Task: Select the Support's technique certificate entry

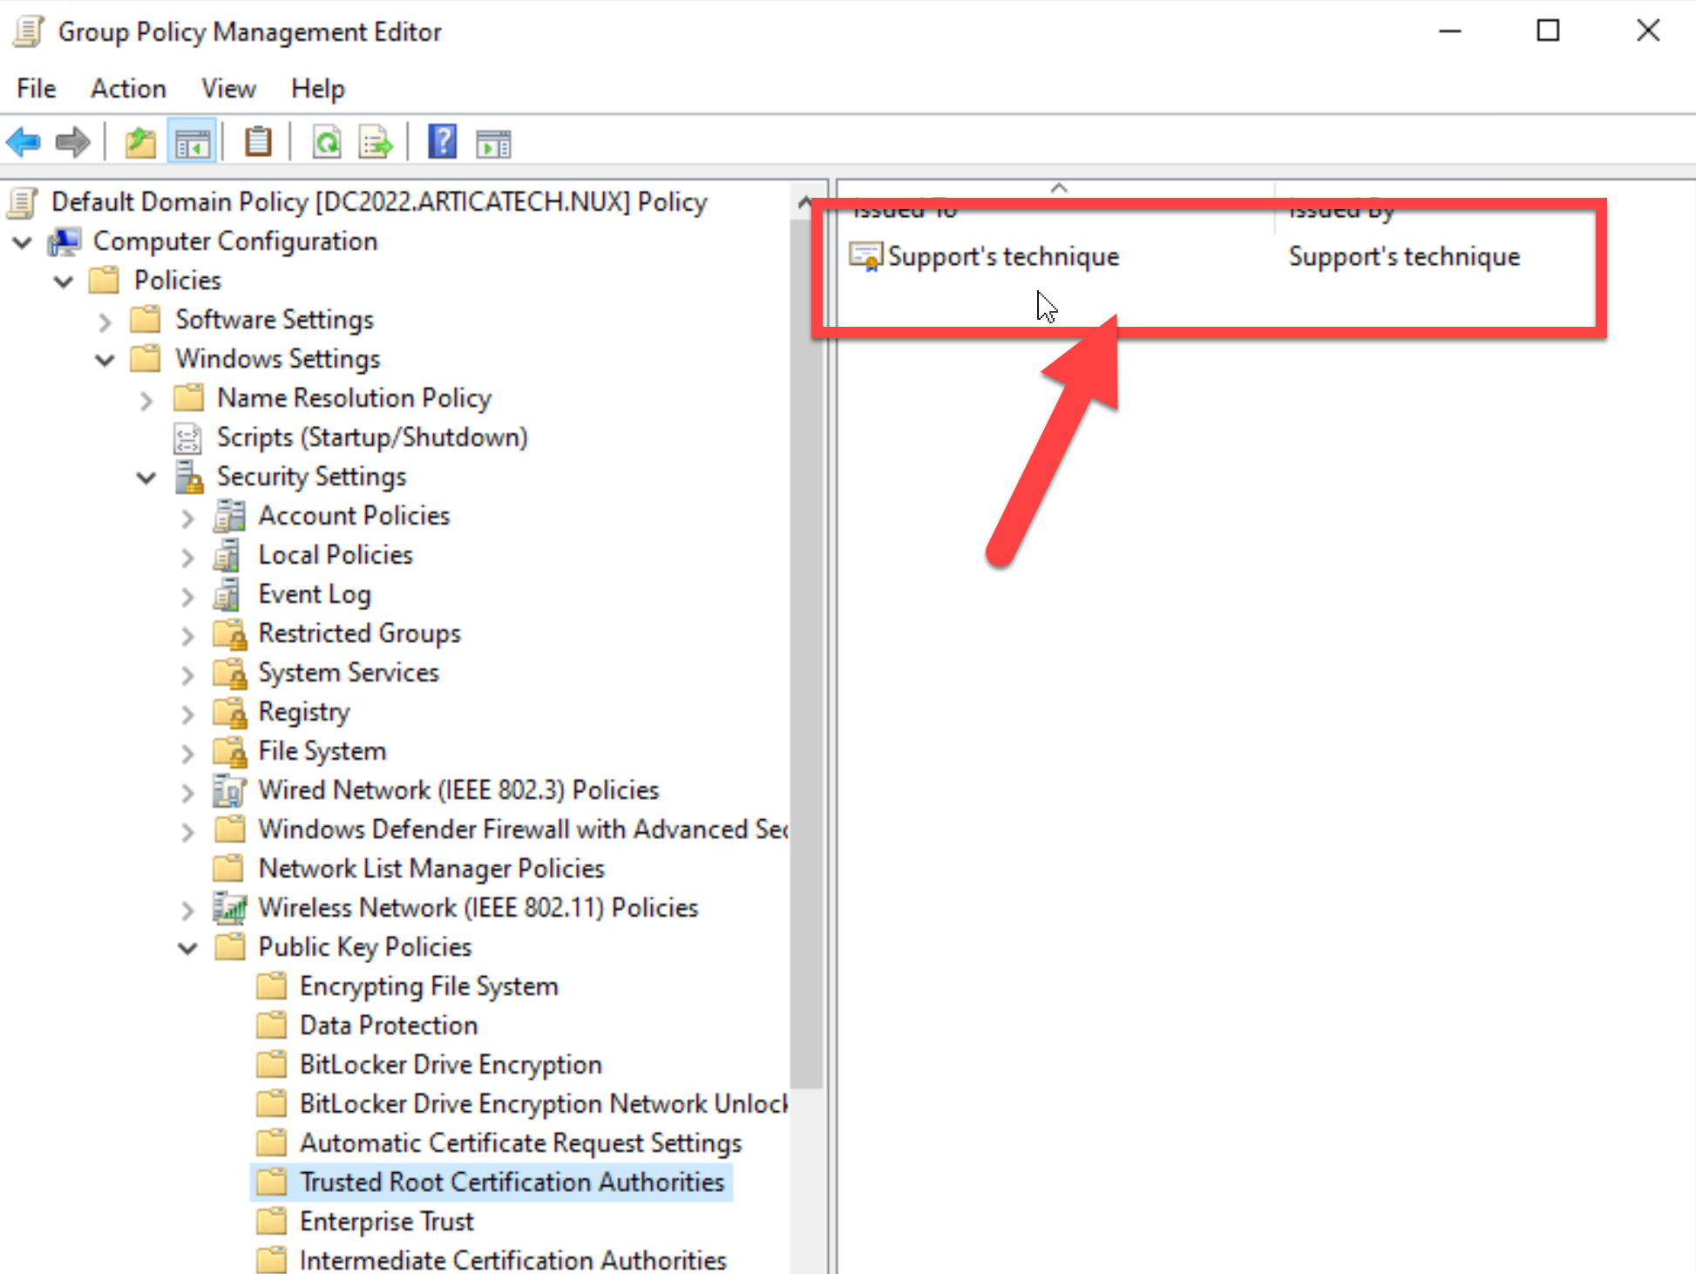Action: [x=1002, y=256]
